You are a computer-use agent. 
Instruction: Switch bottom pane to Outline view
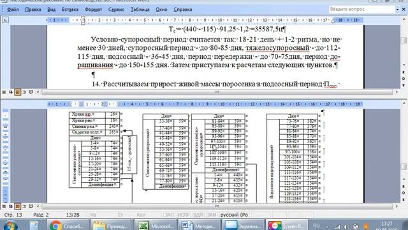coord(24,206)
